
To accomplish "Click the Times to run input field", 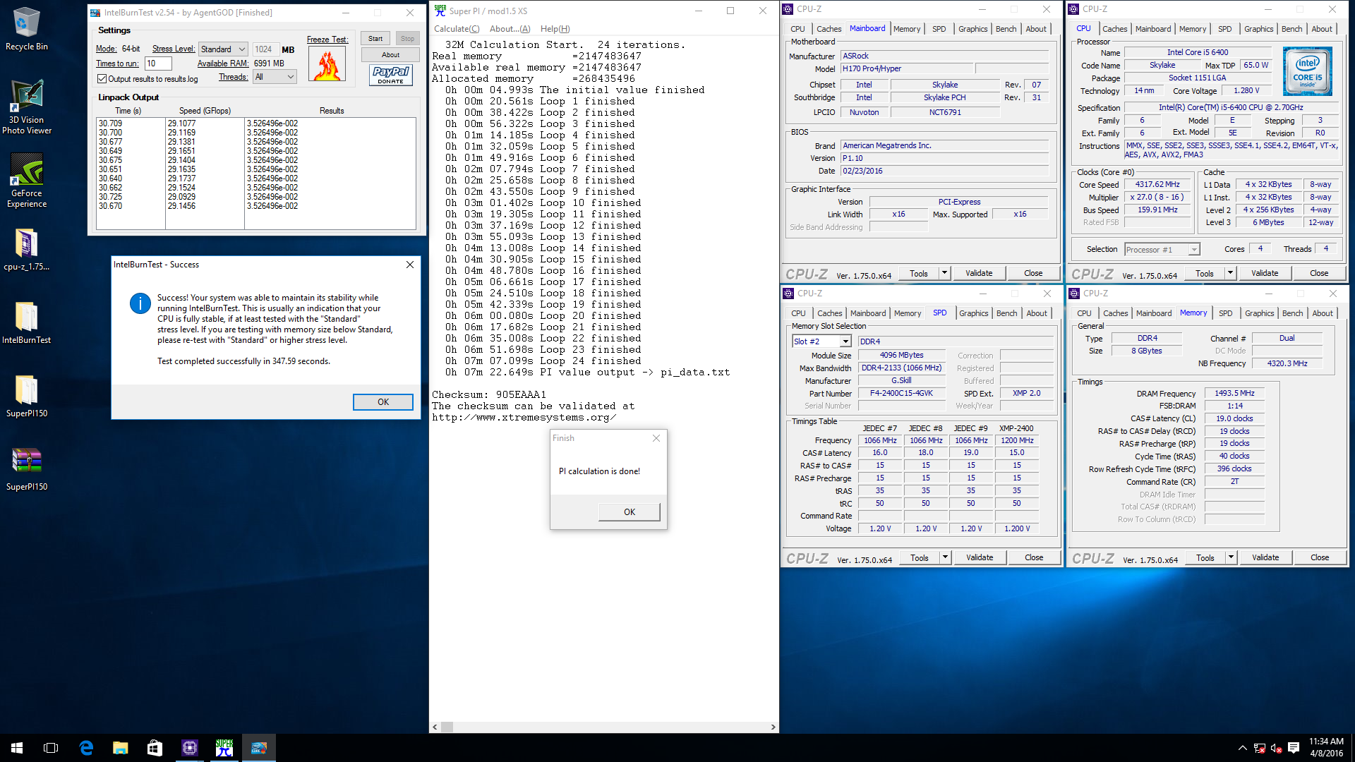I will (158, 64).
